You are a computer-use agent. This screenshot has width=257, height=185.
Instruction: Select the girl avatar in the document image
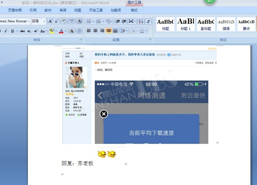[x=76, y=77]
